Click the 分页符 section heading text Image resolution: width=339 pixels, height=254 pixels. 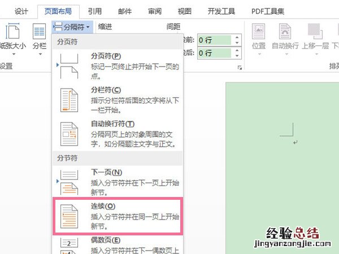[67, 41]
